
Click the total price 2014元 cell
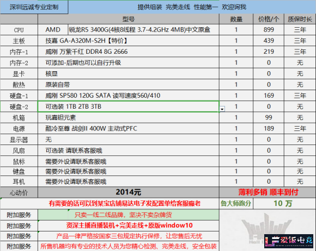pos(129,192)
